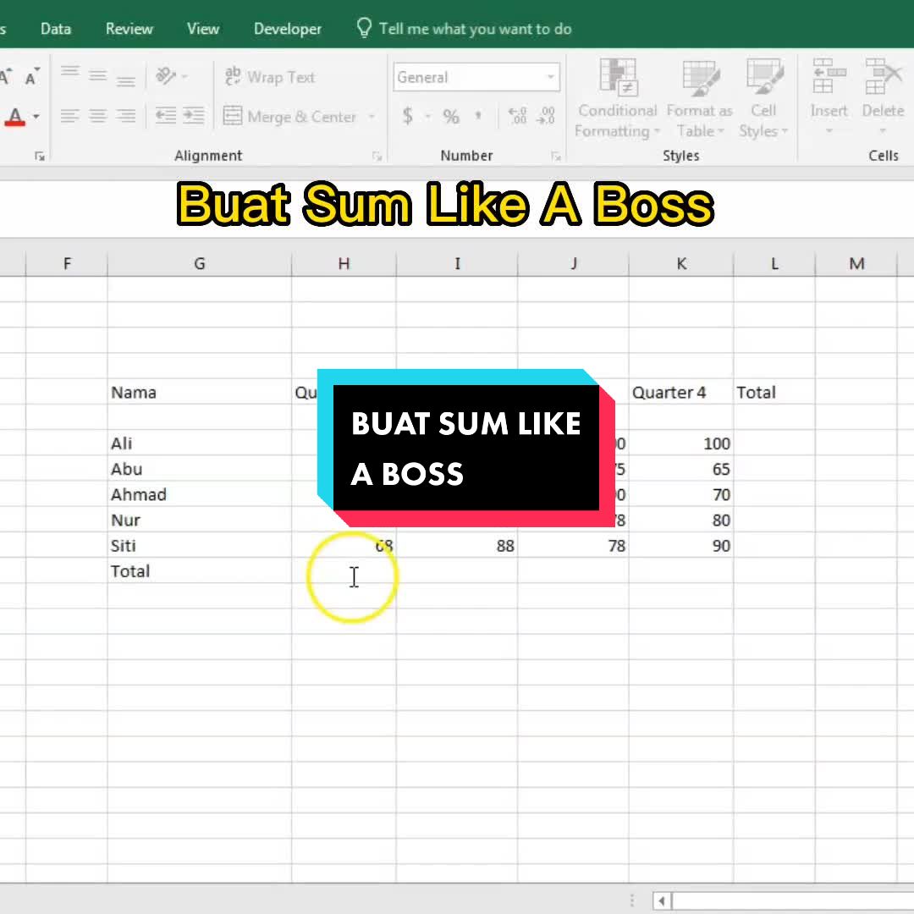This screenshot has height=914, width=914.
Task: Increase decimal places
Action: point(517,116)
